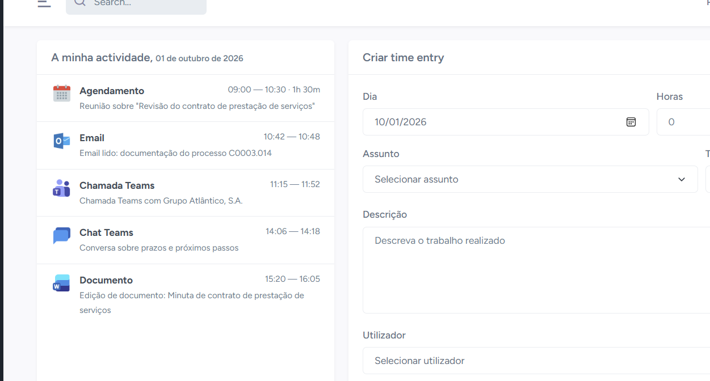This screenshot has width=710, height=381.
Task: Click the Chamada Teams icon
Action: 61,188
